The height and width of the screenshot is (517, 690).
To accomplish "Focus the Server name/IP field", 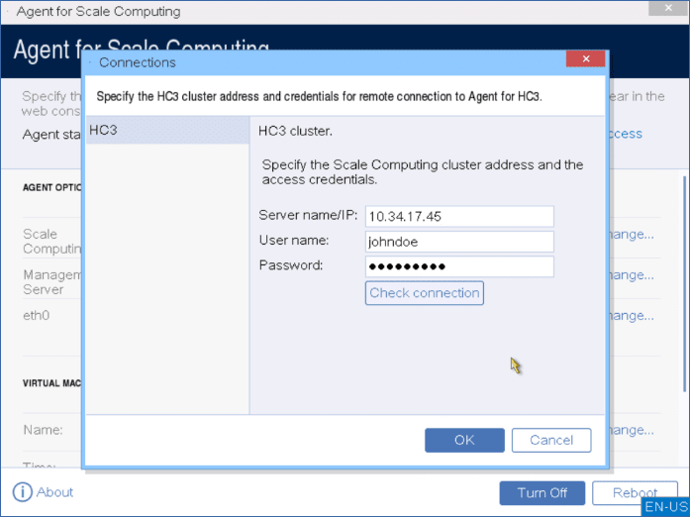I will 459,216.
